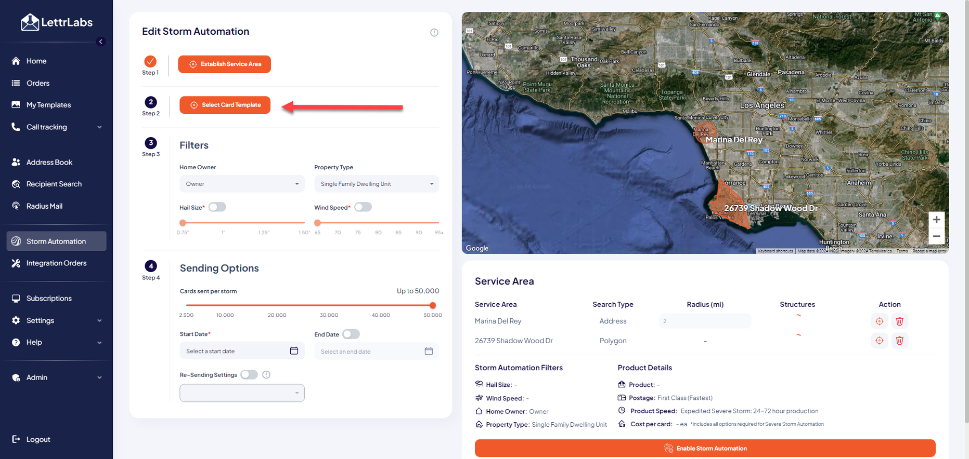Click the Home house icon
This screenshot has width=969, height=459.
click(x=16, y=61)
